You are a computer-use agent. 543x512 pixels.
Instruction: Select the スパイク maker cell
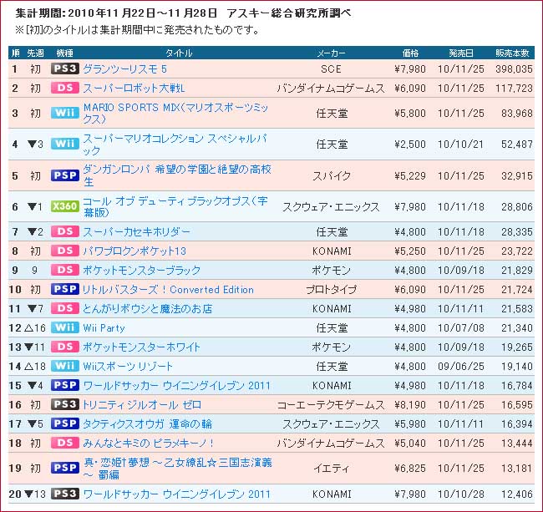pyautogui.click(x=332, y=176)
